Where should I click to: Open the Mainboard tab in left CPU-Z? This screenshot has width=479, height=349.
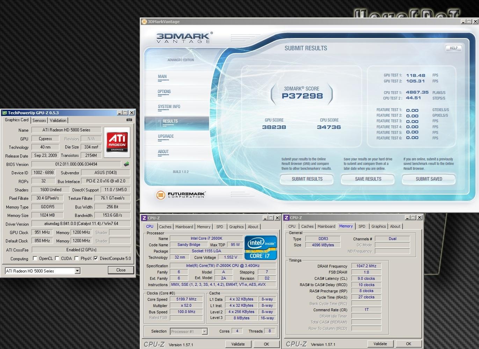click(x=184, y=227)
